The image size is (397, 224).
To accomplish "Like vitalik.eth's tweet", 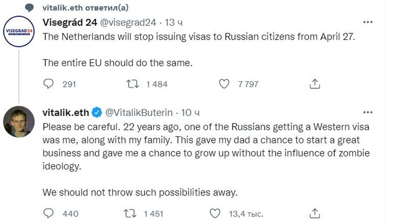I will 215,213.
